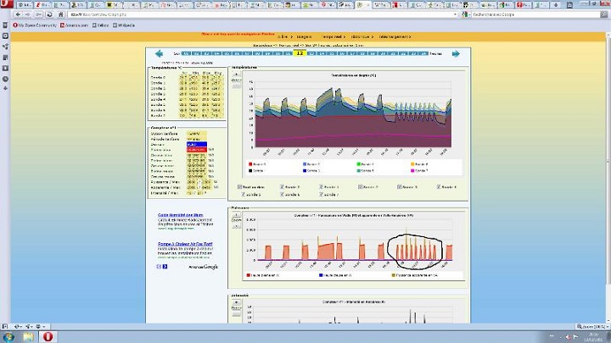The width and height of the screenshot is (611, 343).
Task: Click zoom-in plus button on Températures chart
Action: [236, 75]
